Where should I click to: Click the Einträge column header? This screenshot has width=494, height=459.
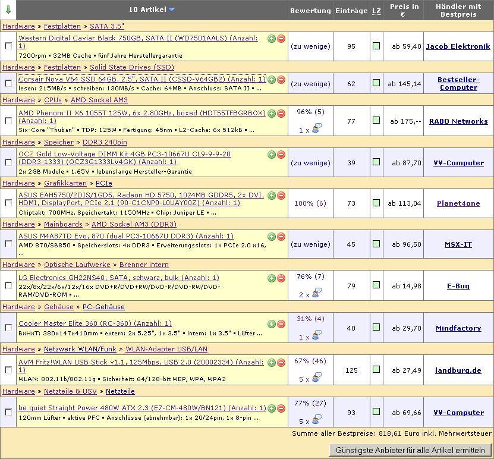click(x=351, y=11)
